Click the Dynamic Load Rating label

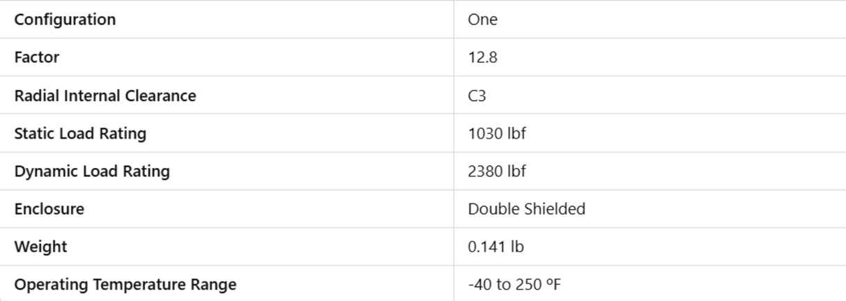coord(92,171)
